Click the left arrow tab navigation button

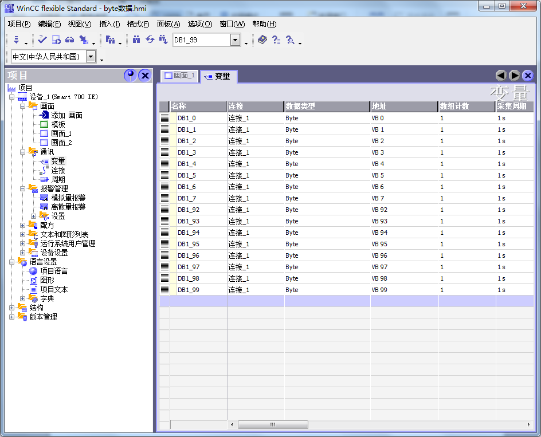[501, 75]
